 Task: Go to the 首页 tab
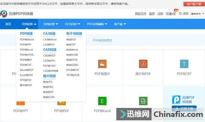pos(8,24)
